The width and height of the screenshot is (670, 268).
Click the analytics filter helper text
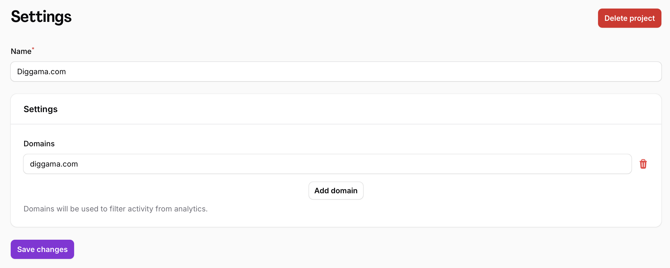click(x=116, y=209)
